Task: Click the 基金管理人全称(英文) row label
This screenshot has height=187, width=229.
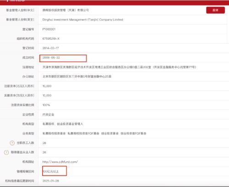Action: tap(20, 20)
